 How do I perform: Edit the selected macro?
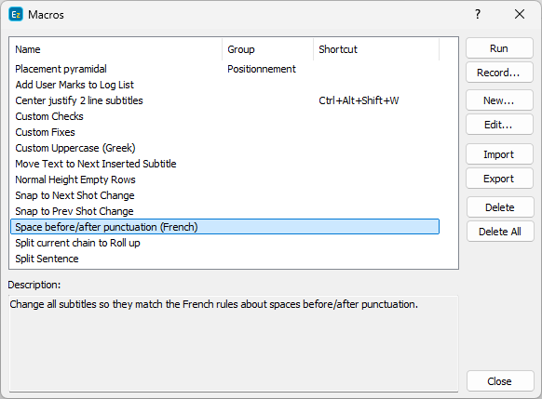pos(499,125)
